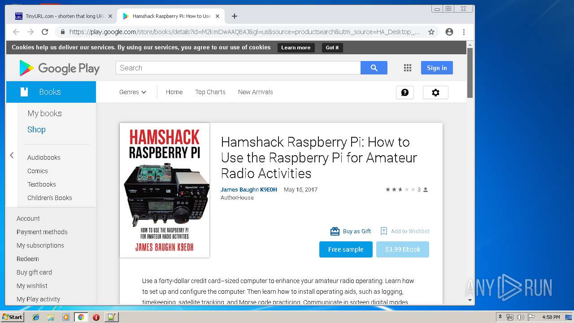The width and height of the screenshot is (574, 323).
Task: Close the TinyURL.com tab
Action: point(110,16)
